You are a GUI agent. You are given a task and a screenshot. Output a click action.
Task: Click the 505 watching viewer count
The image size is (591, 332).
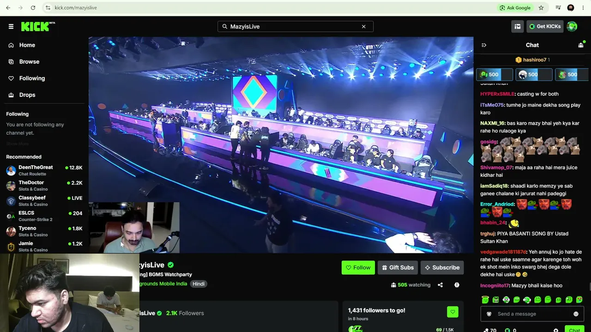[x=410, y=285]
